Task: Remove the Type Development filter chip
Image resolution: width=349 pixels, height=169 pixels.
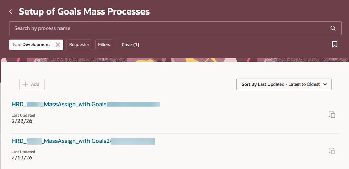Action: point(58,45)
